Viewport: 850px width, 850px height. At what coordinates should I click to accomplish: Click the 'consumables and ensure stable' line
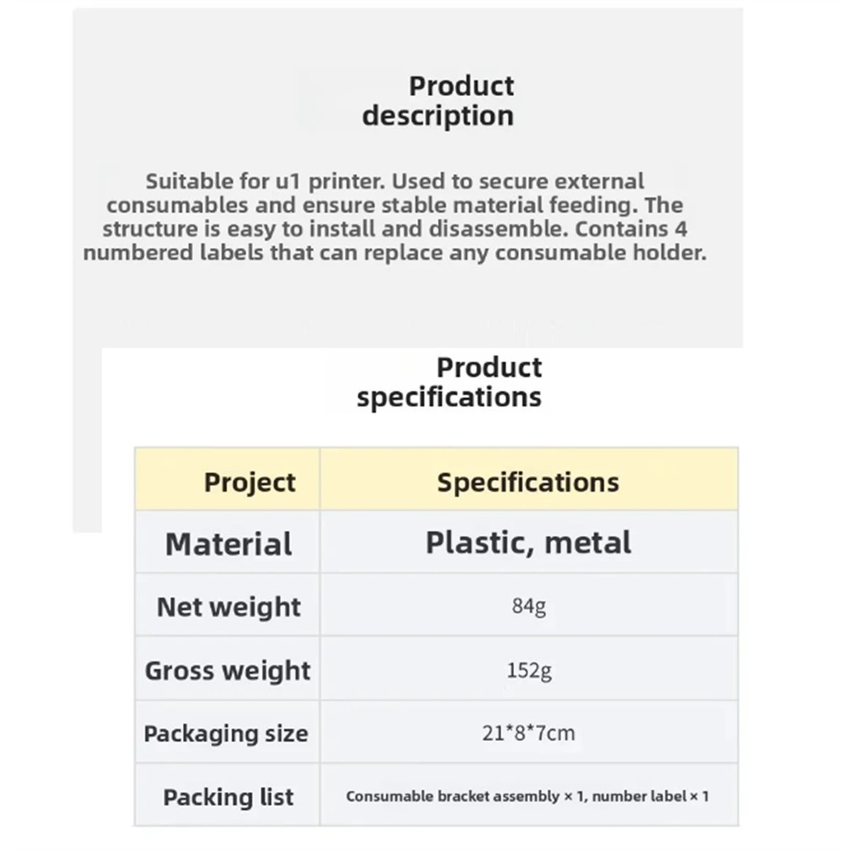[x=395, y=205]
